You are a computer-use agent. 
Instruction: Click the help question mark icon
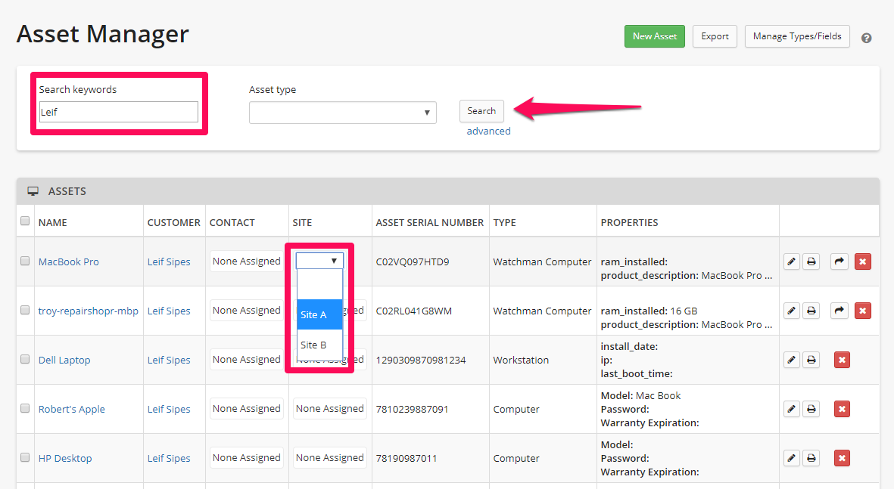pyautogui.click(x=867, y=38)
